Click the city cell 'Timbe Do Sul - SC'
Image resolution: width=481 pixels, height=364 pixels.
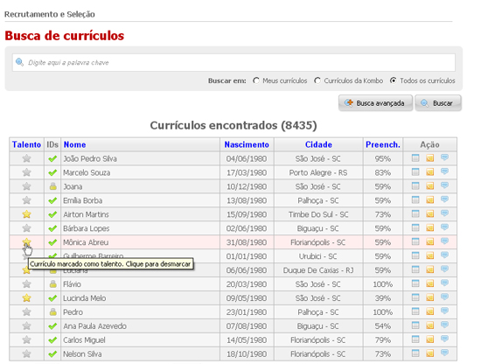click(318, 214)
